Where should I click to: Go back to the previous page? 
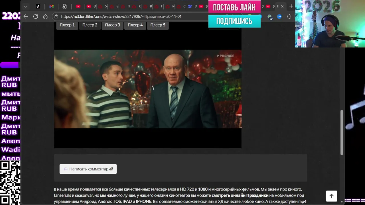[x=26, y=17]
